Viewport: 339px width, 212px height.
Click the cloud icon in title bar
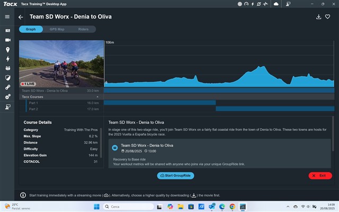tap(276, 4)
